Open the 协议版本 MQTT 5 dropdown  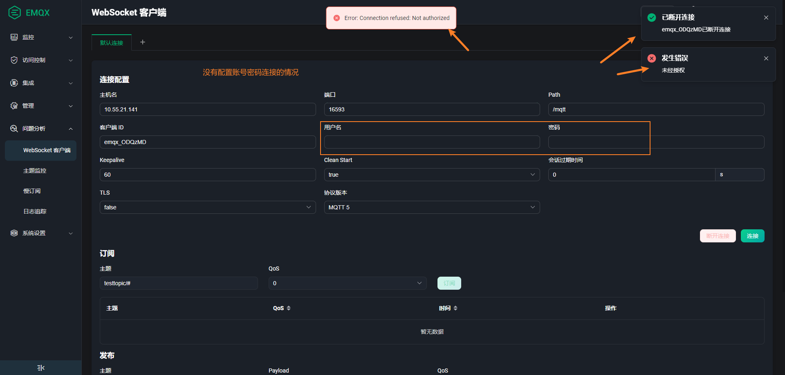tap(432, 207)
